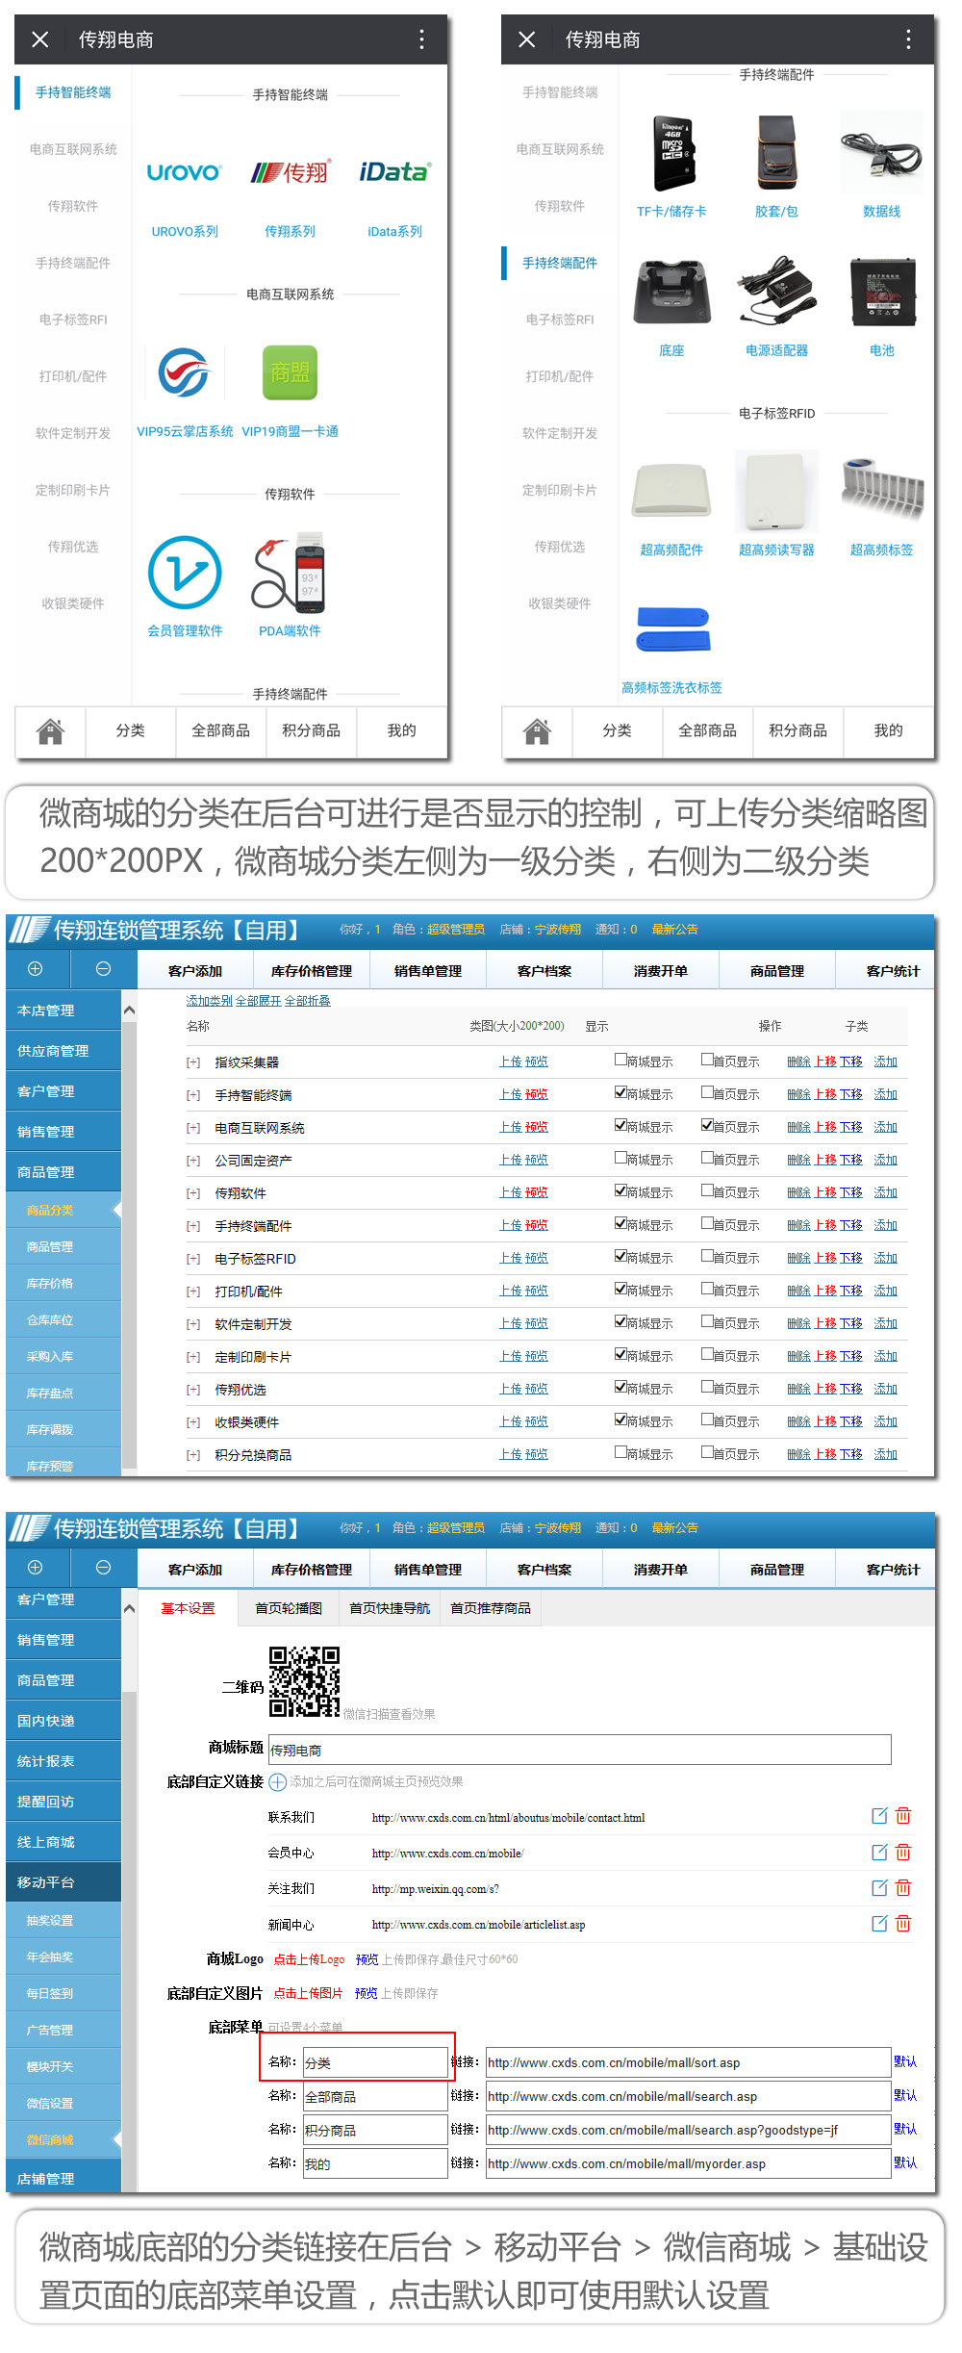This screenshot has height=2353, width=962.
Task: Tap 积分商品 in the right phone's bottom bar
Action: (x=797, y=730)
